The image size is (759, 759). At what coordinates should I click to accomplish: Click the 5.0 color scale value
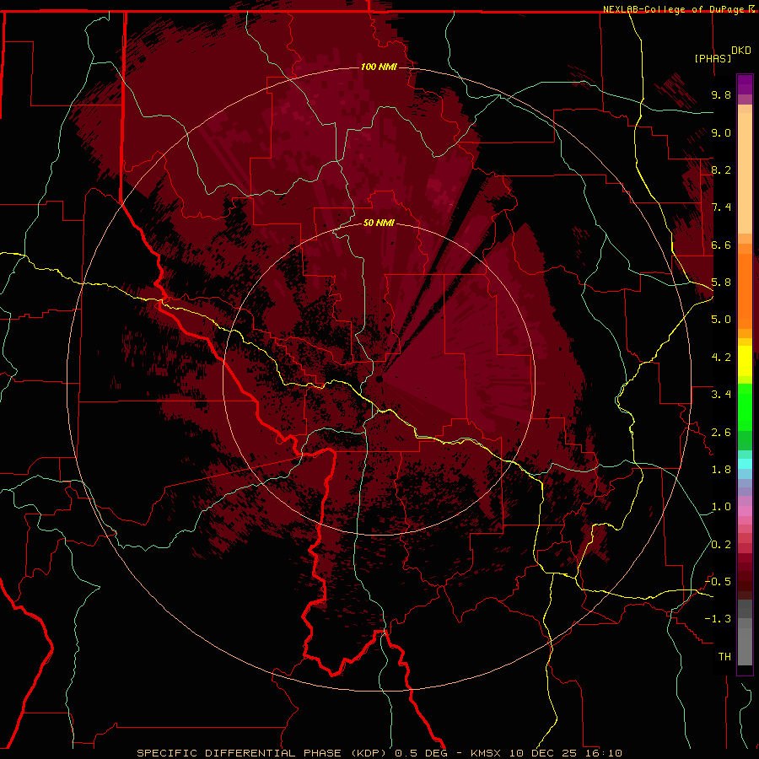click(721, 320)
